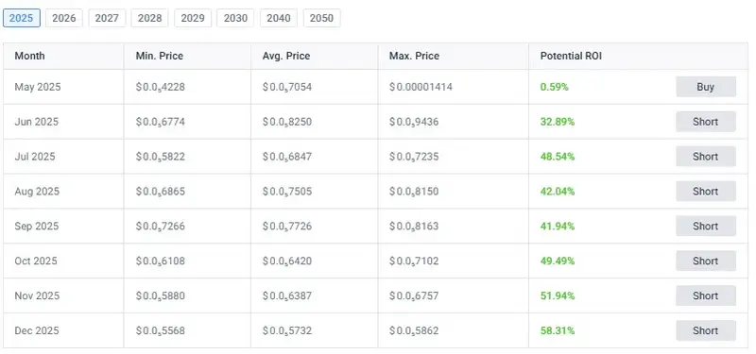Click Oct 2025 average price ending 6420

click(287, 261)
